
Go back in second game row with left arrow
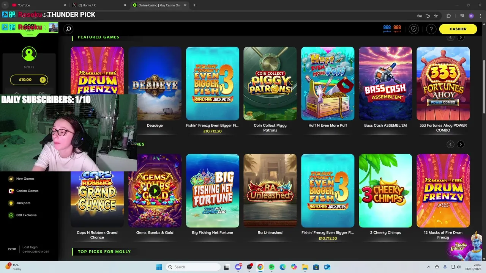[x=450, y=144]
